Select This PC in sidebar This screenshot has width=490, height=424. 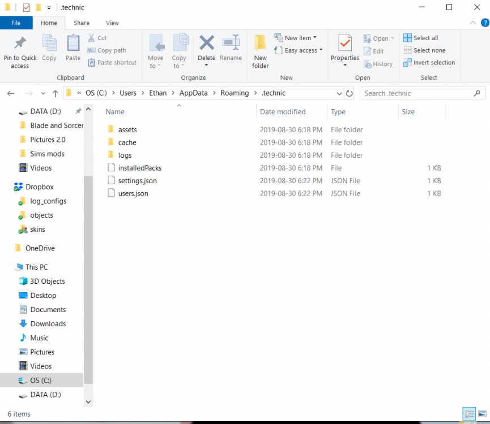click(x=37, y=267)
